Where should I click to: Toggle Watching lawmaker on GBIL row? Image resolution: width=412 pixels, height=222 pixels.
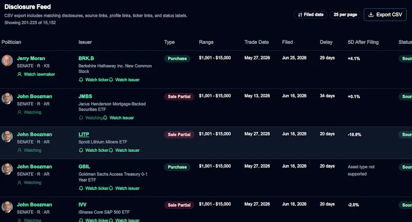[29, 182]
